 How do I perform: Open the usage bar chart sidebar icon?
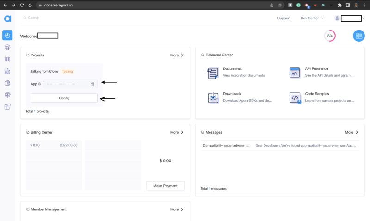(x=7, y=71)
